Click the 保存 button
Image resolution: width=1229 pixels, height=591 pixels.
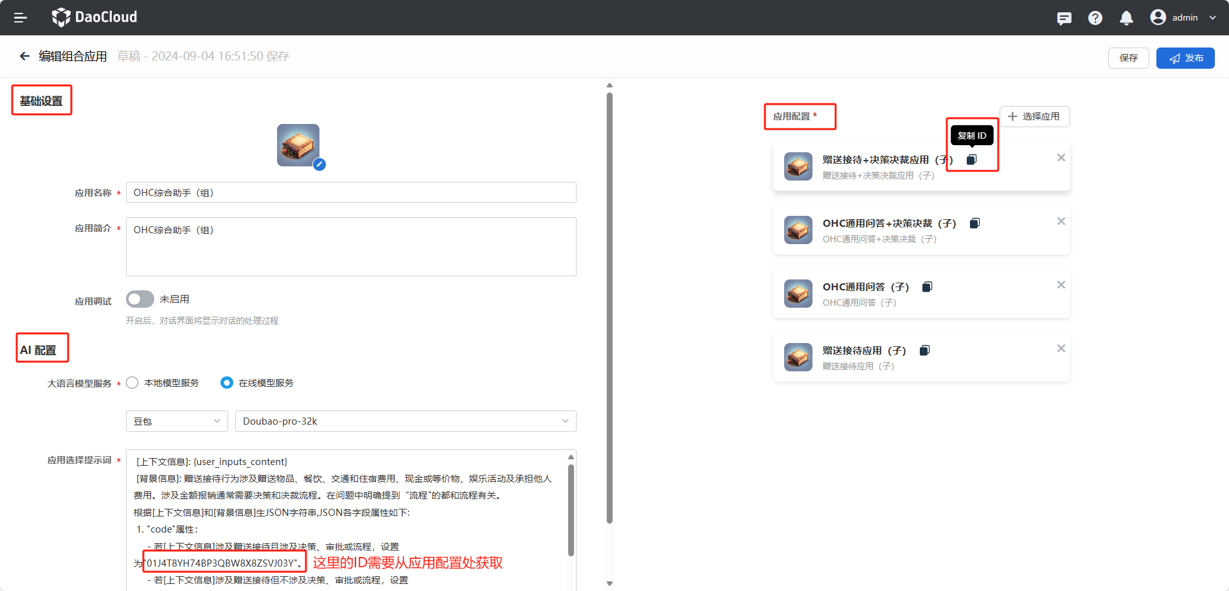pos(1128,58)
